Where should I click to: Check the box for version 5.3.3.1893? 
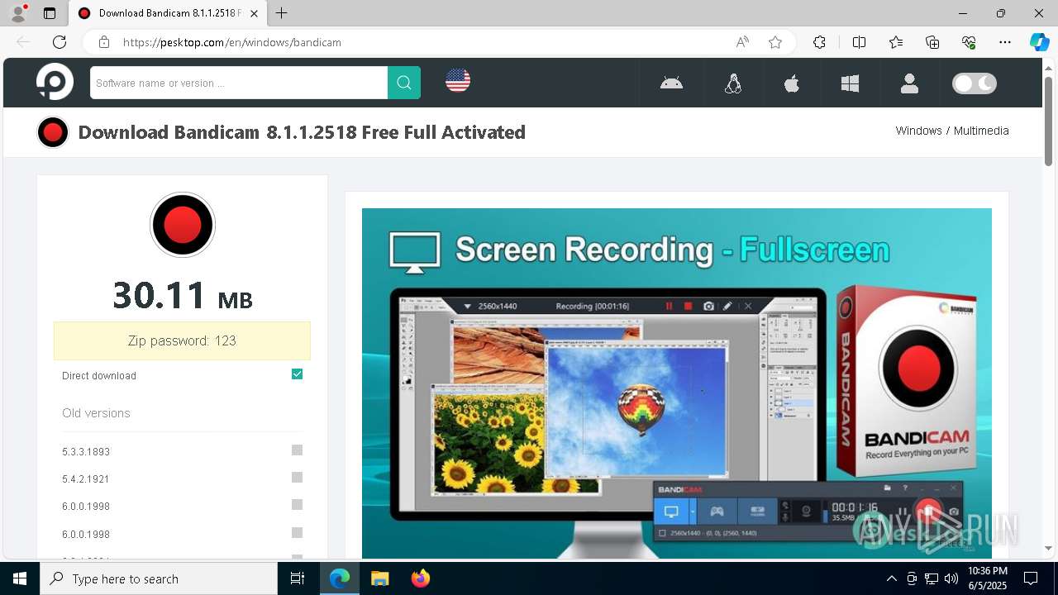point(298,450)
